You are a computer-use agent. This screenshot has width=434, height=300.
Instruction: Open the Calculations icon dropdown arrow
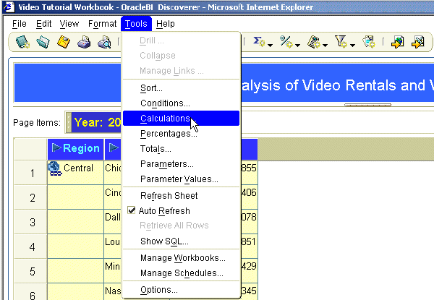coord(325,45)
